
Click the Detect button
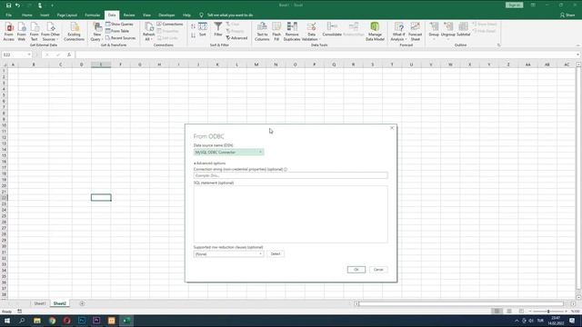(x=276, y=254)
